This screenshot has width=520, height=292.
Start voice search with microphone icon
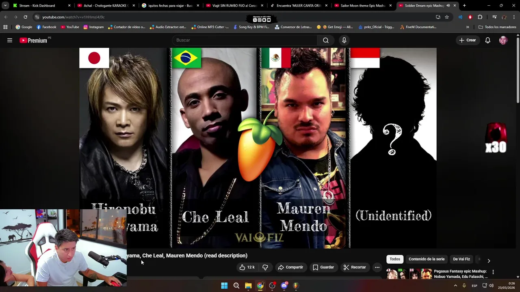pyautogui.click(x=344, y=40)
